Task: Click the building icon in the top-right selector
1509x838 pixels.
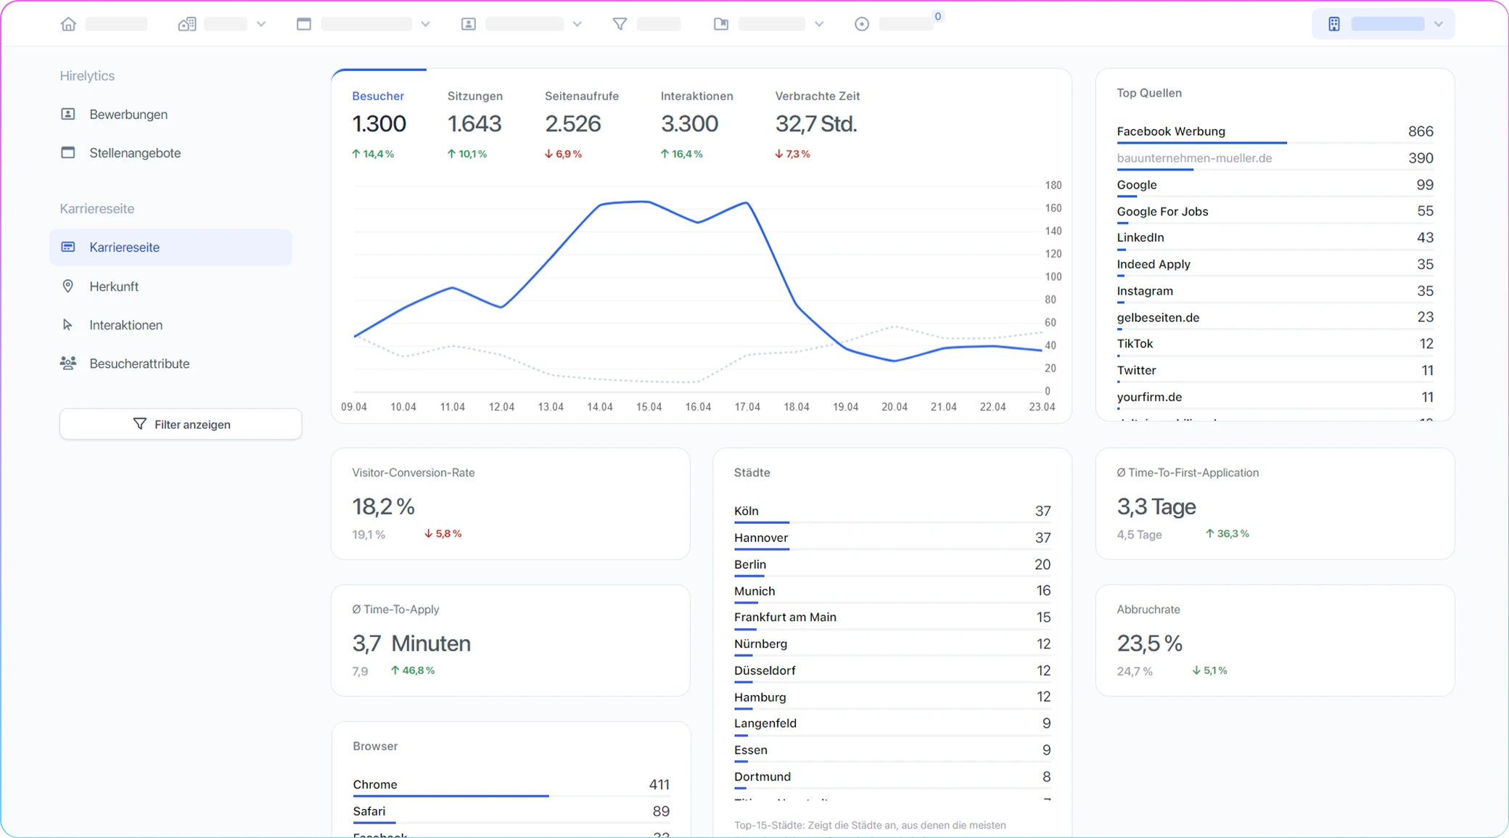Action: coord(1334,23)
